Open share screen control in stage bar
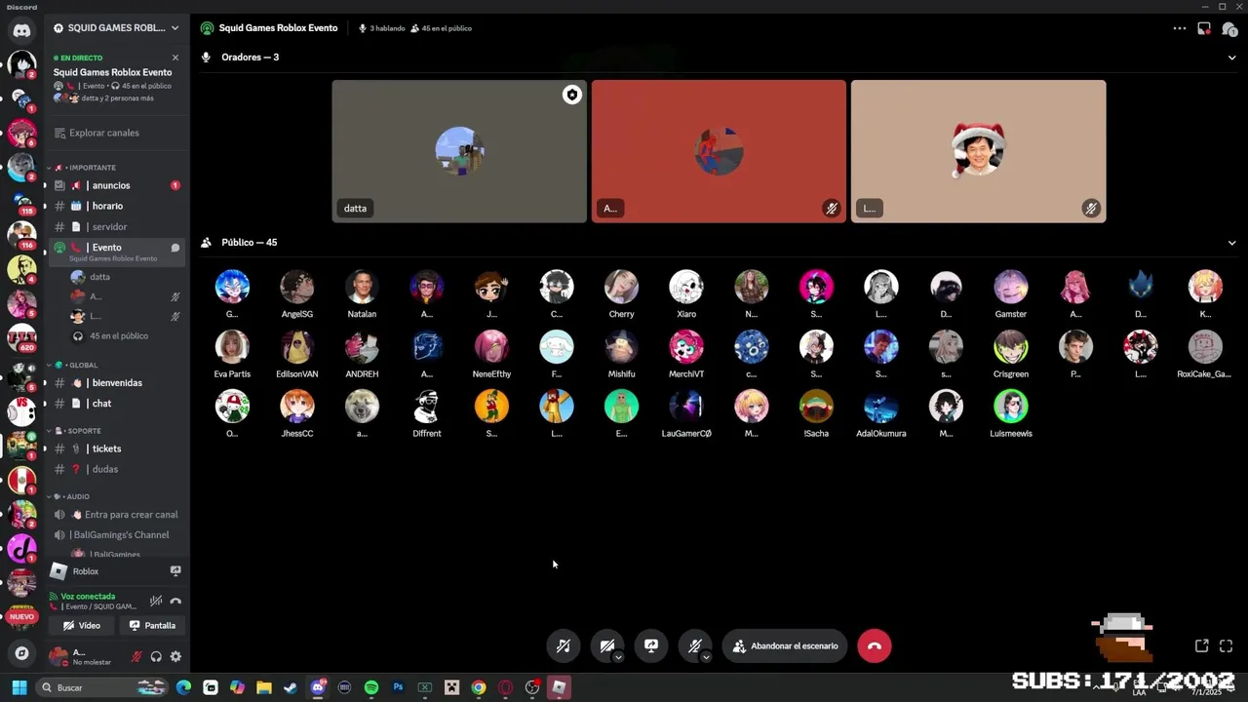Viewport: 1248px width, 702px height. (x=650, y=645)
